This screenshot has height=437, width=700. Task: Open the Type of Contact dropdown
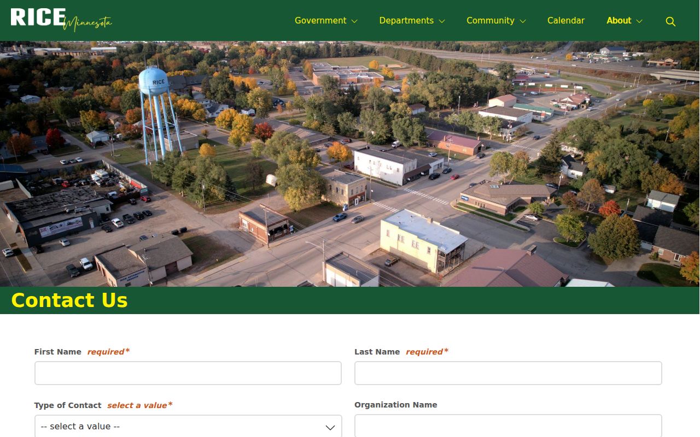(188, 427)
